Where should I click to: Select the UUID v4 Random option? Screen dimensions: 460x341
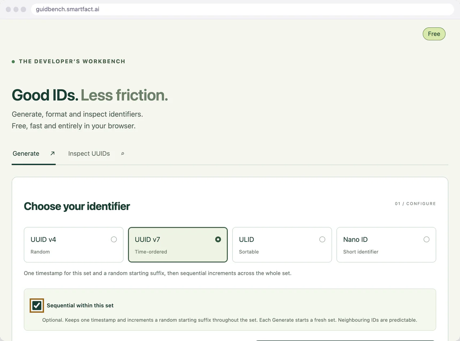(x=74, y=245)
